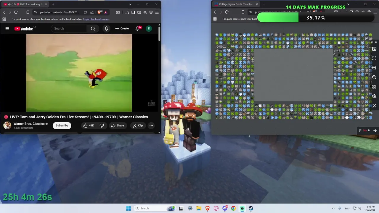Click the Create button on YouTube

click(122, 28)
